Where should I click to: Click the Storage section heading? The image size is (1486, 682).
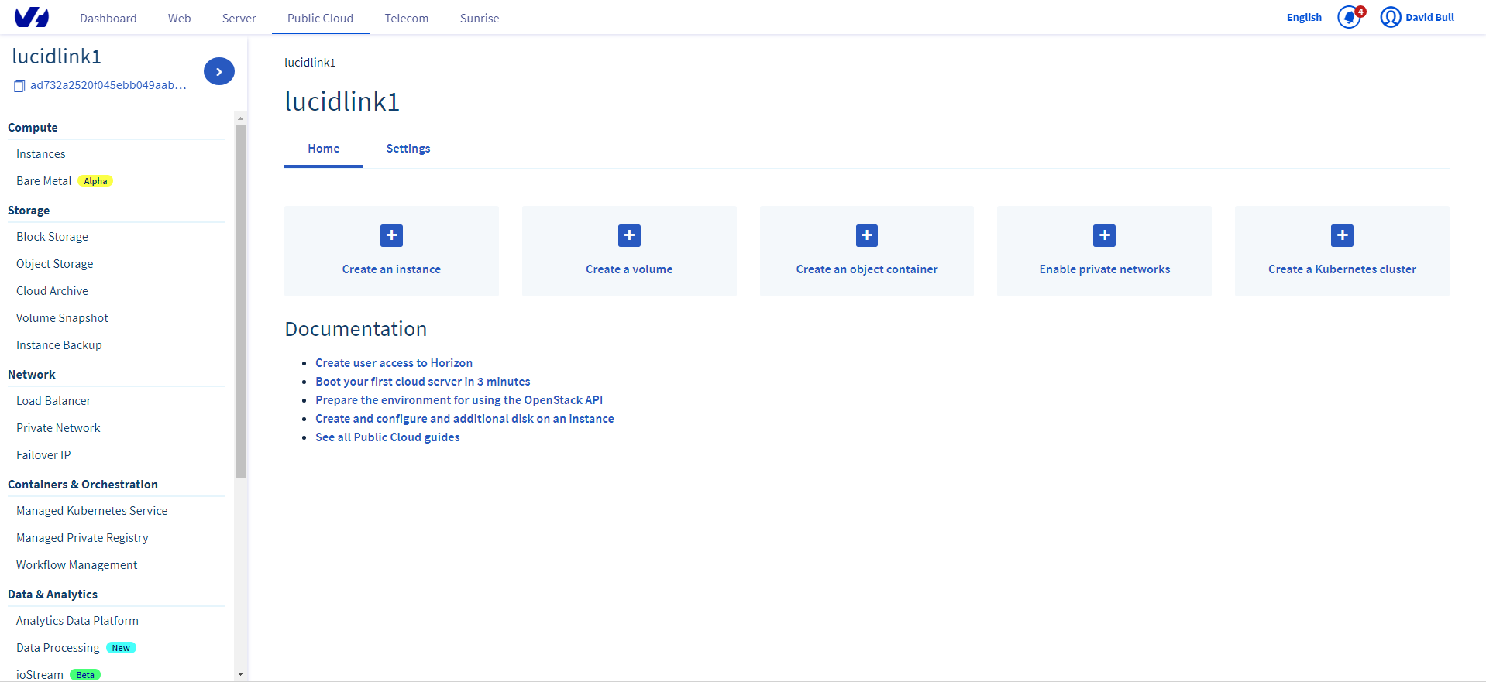tap(29, 211)
